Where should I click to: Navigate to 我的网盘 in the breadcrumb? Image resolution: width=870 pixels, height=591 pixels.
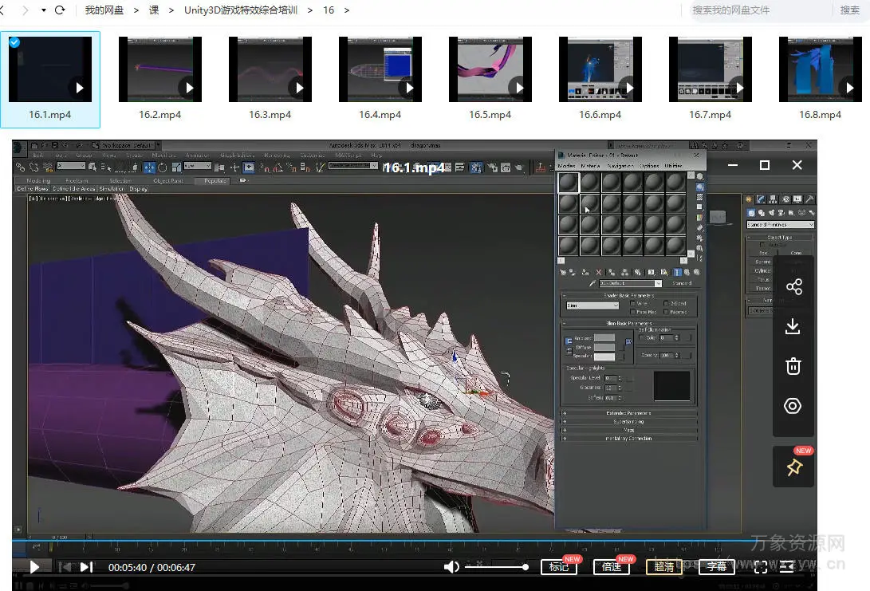coord(104,10)
